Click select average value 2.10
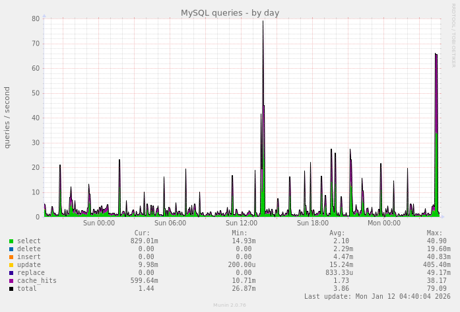Image resolution: width=460 pixels, height=312 pixels. pyautogui.click(x=341, y=241)
